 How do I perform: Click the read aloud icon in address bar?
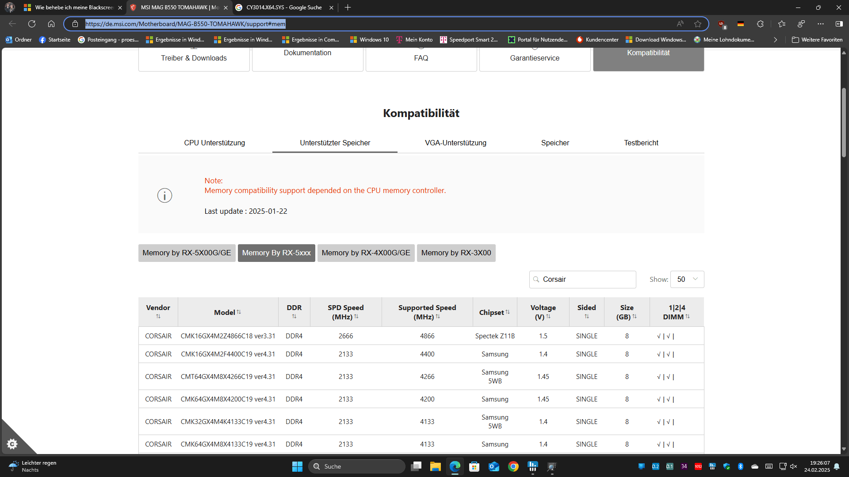click(x=680, y=24)
